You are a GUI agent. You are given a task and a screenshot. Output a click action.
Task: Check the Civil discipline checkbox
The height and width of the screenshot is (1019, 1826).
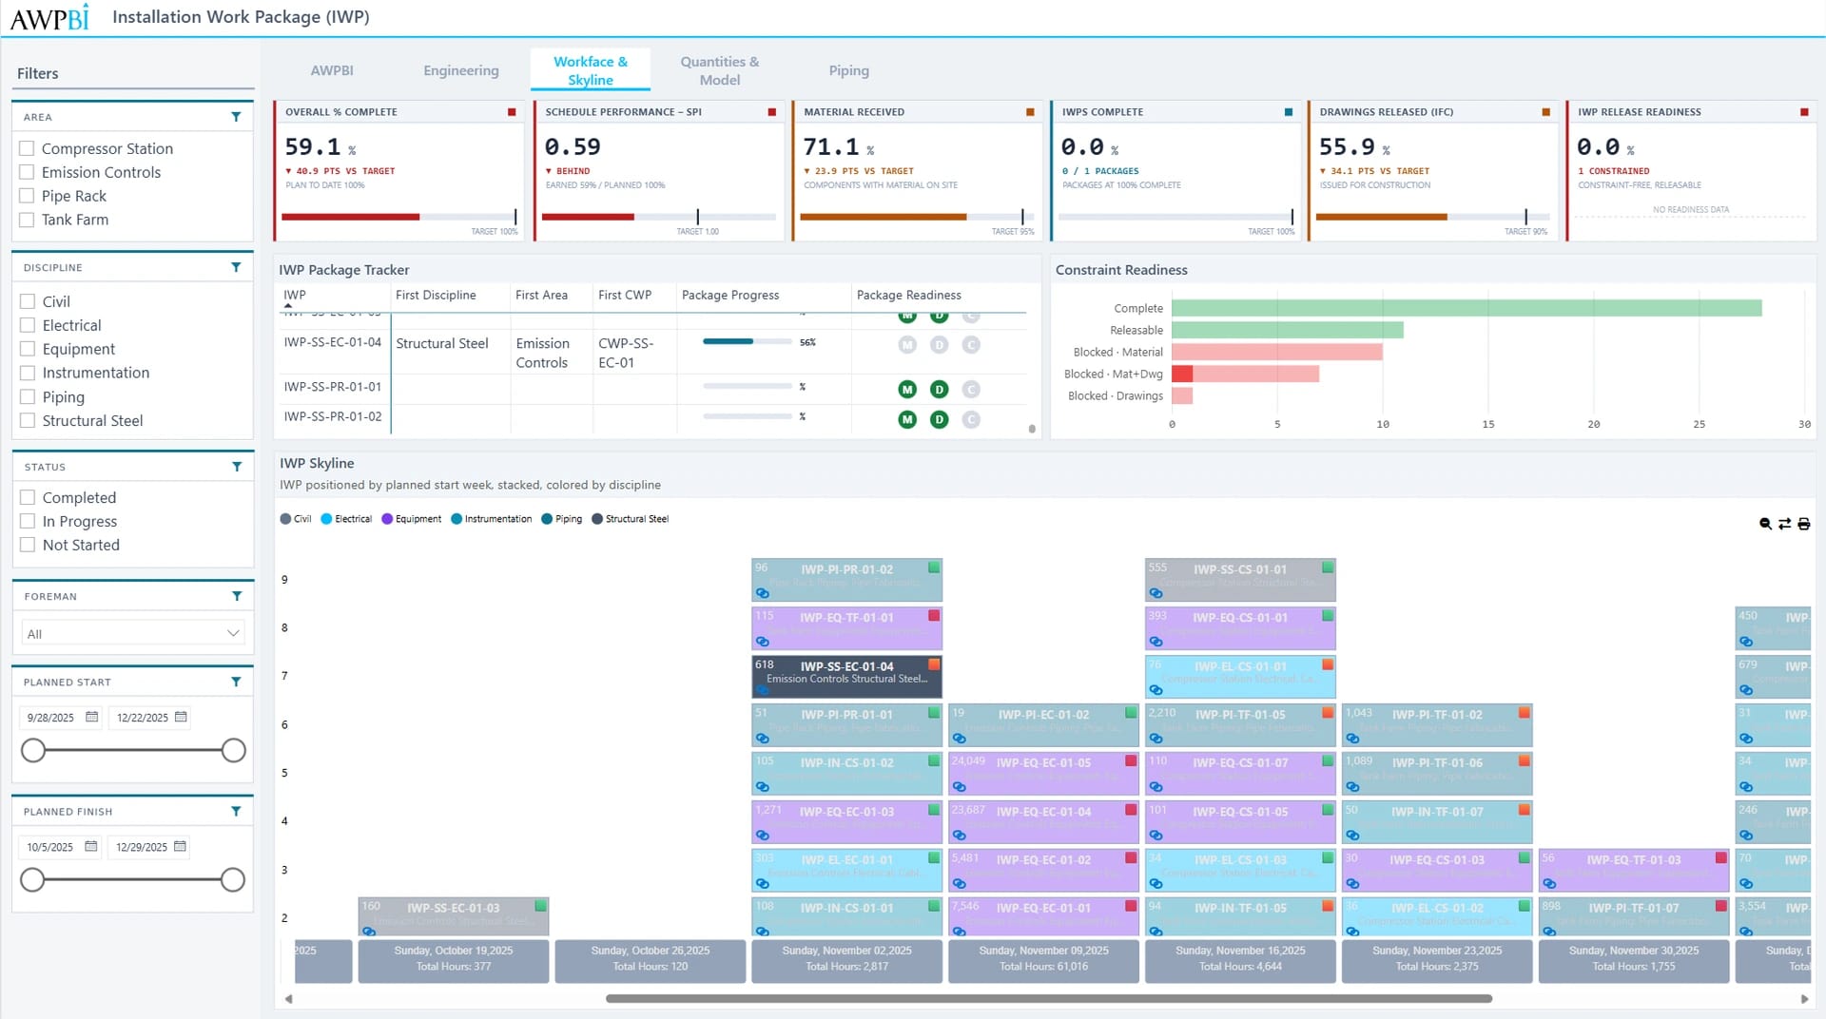coord(28,301)
